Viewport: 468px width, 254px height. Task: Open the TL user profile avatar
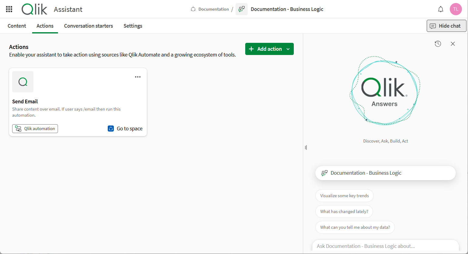point(456,9)
